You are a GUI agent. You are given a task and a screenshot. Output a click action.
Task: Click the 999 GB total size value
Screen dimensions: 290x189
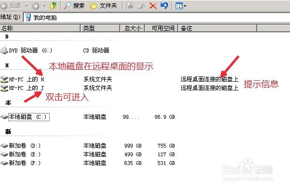click(133, 146)
